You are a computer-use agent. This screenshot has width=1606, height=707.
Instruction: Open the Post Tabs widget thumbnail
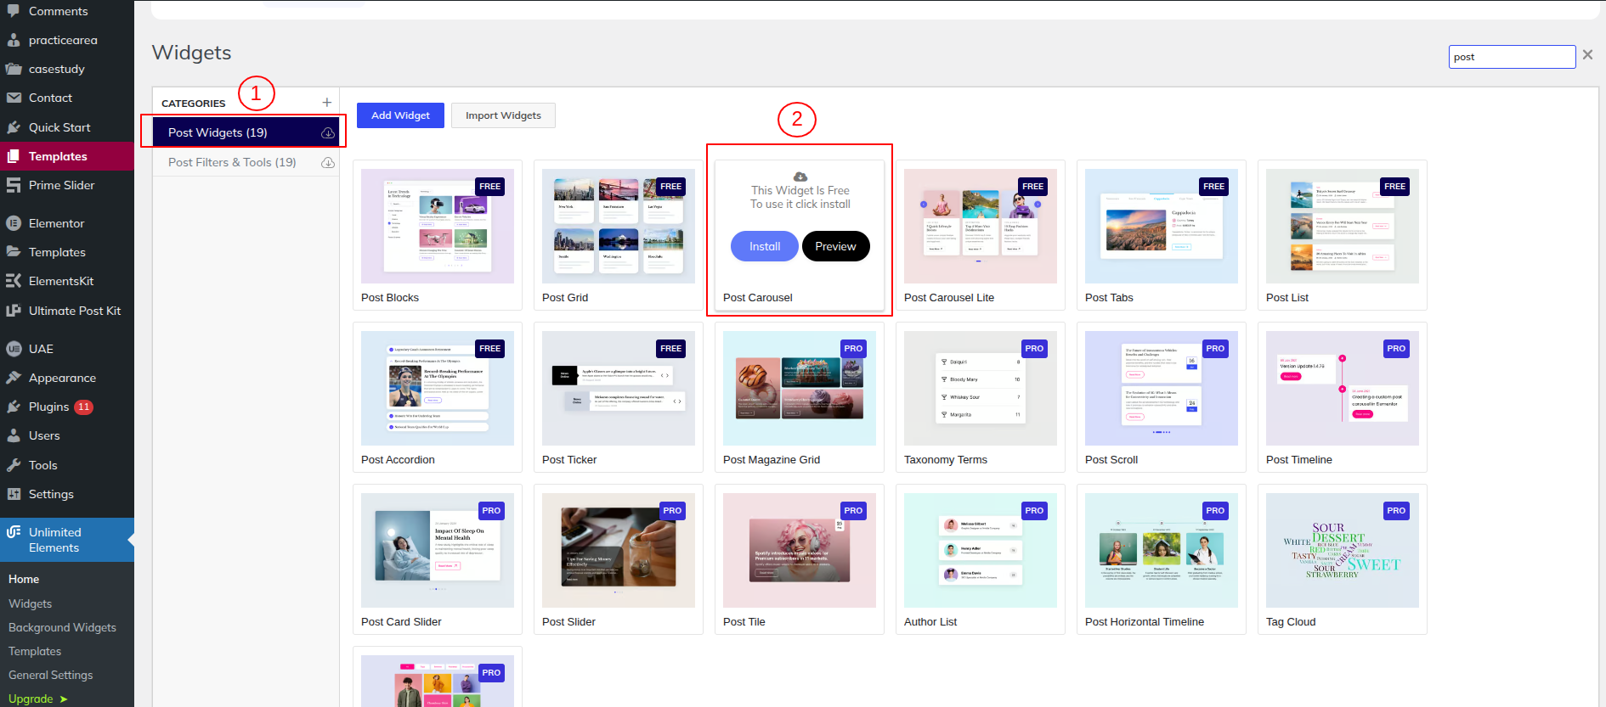tap(1162, 226)
